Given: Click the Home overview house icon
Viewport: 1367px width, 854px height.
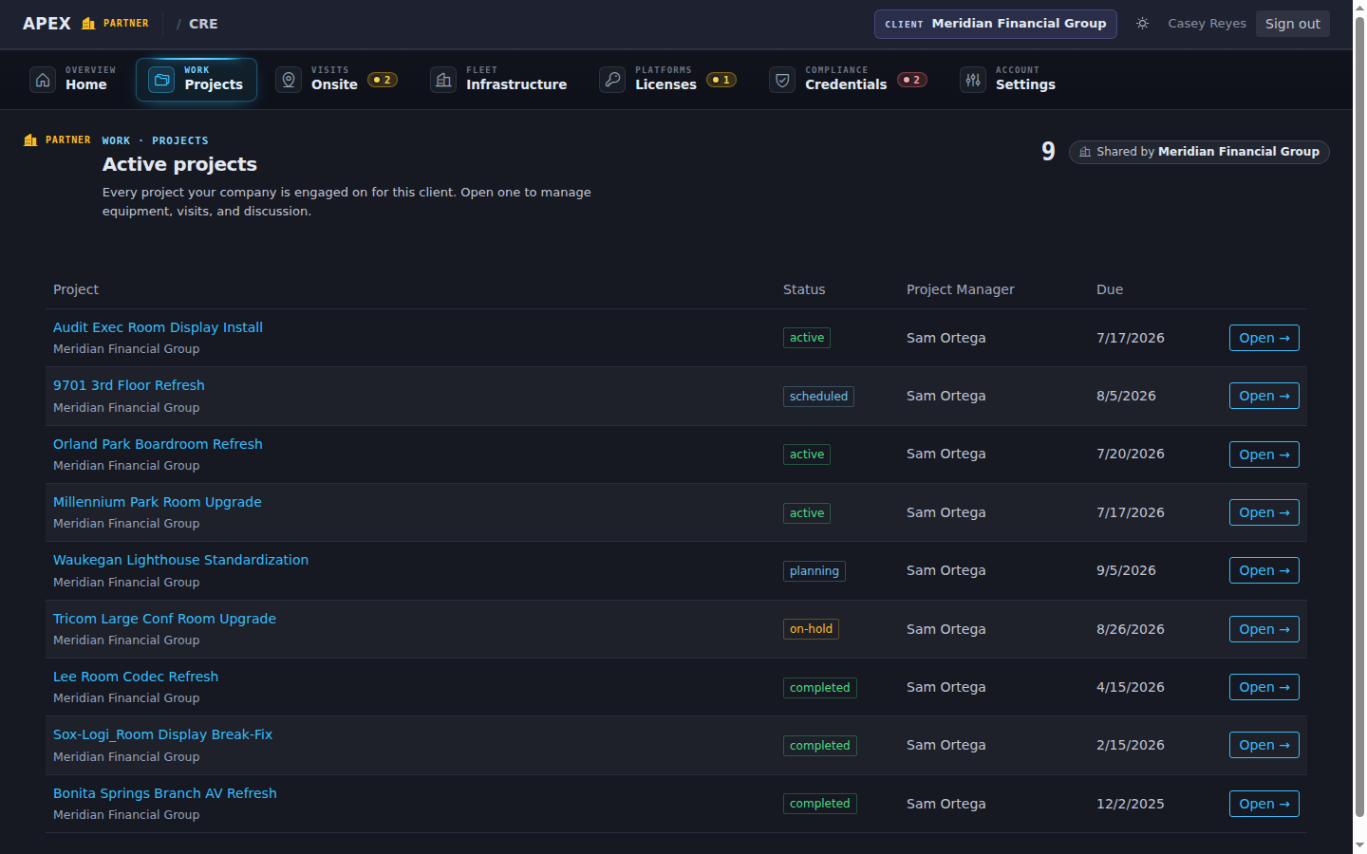Looking at the screenshot, I should 43,80.
